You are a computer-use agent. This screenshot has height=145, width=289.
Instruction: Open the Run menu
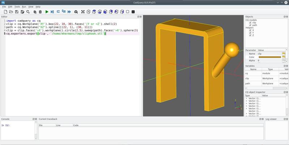24,7
